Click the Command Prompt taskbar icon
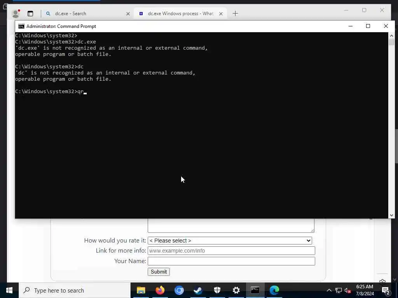The height and width of the screenshot is (298, 398). 255,290
